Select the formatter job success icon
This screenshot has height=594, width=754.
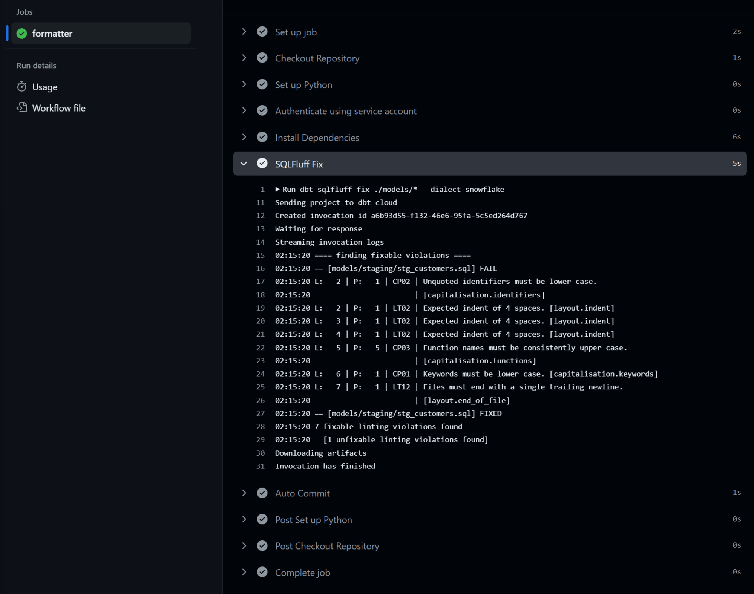click(22, 34)
